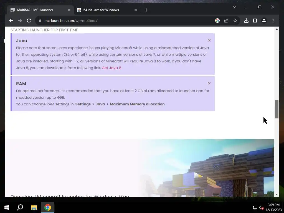Bookmark this page with the star icon
284x213 pixels.
tap(235, 21)
